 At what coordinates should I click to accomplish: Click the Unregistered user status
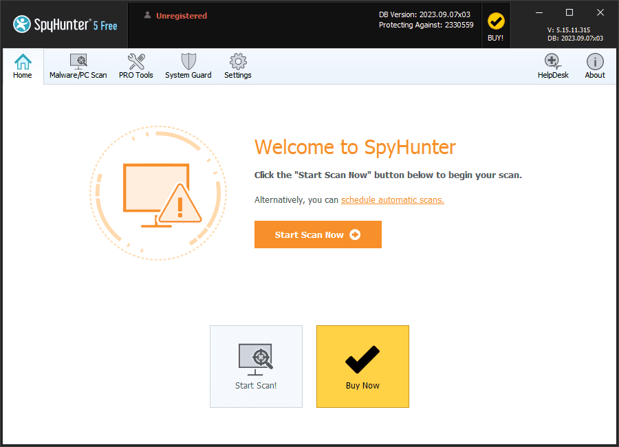click(175, 16)
